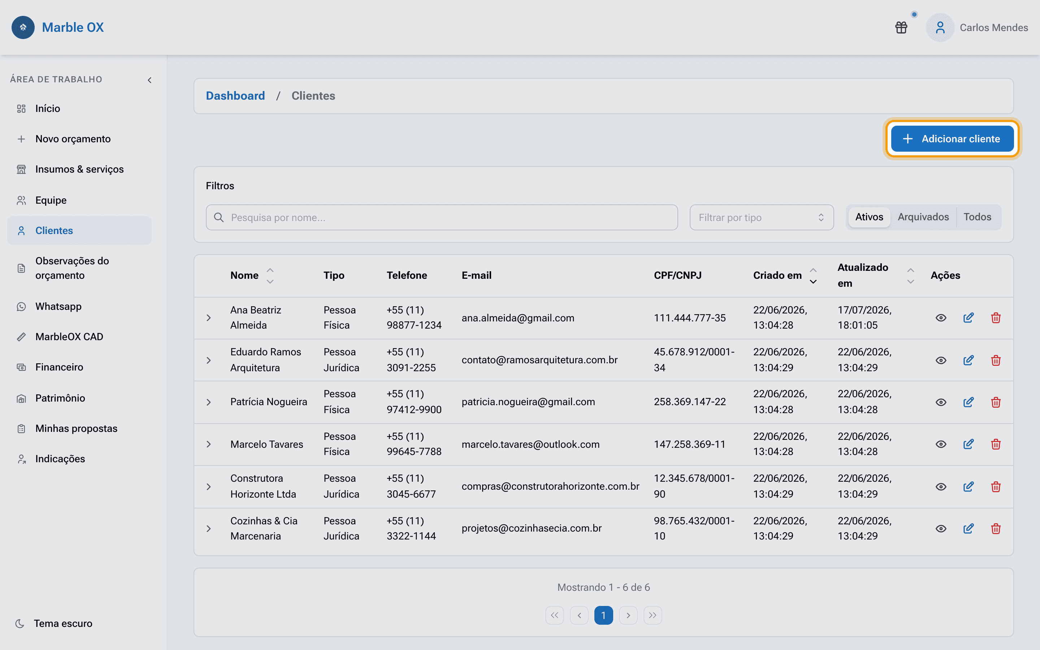
Task: Open Novo orçamento in the sidebar
Action: (x=79, y=139)
